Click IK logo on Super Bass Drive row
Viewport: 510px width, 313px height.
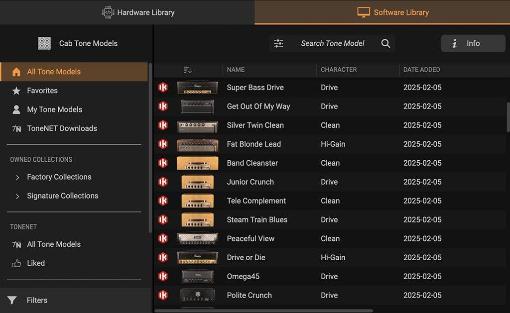point(163,88)
